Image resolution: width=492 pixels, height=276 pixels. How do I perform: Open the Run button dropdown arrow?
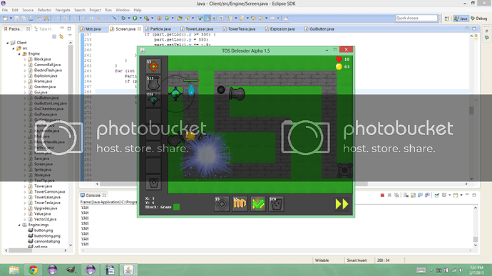140,18
